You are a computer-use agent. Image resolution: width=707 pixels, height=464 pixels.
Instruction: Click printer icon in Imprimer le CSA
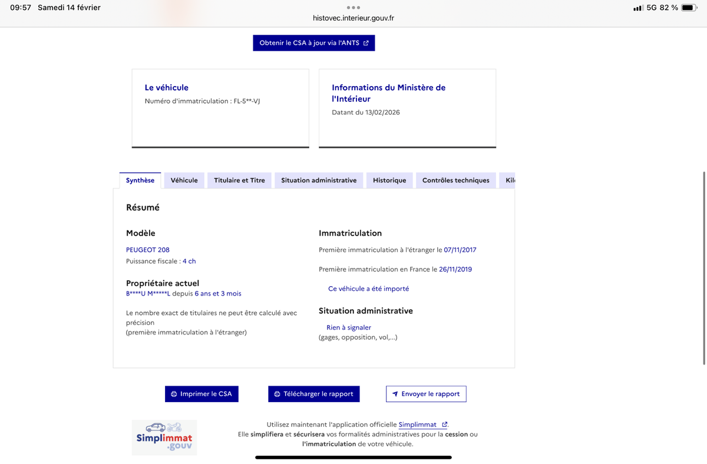point(174,394)
